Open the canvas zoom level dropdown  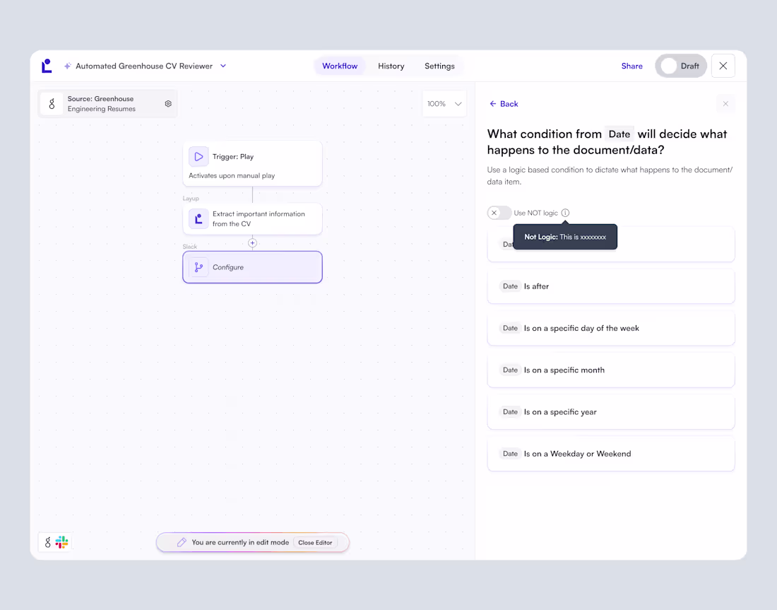(x=444, y=103)
